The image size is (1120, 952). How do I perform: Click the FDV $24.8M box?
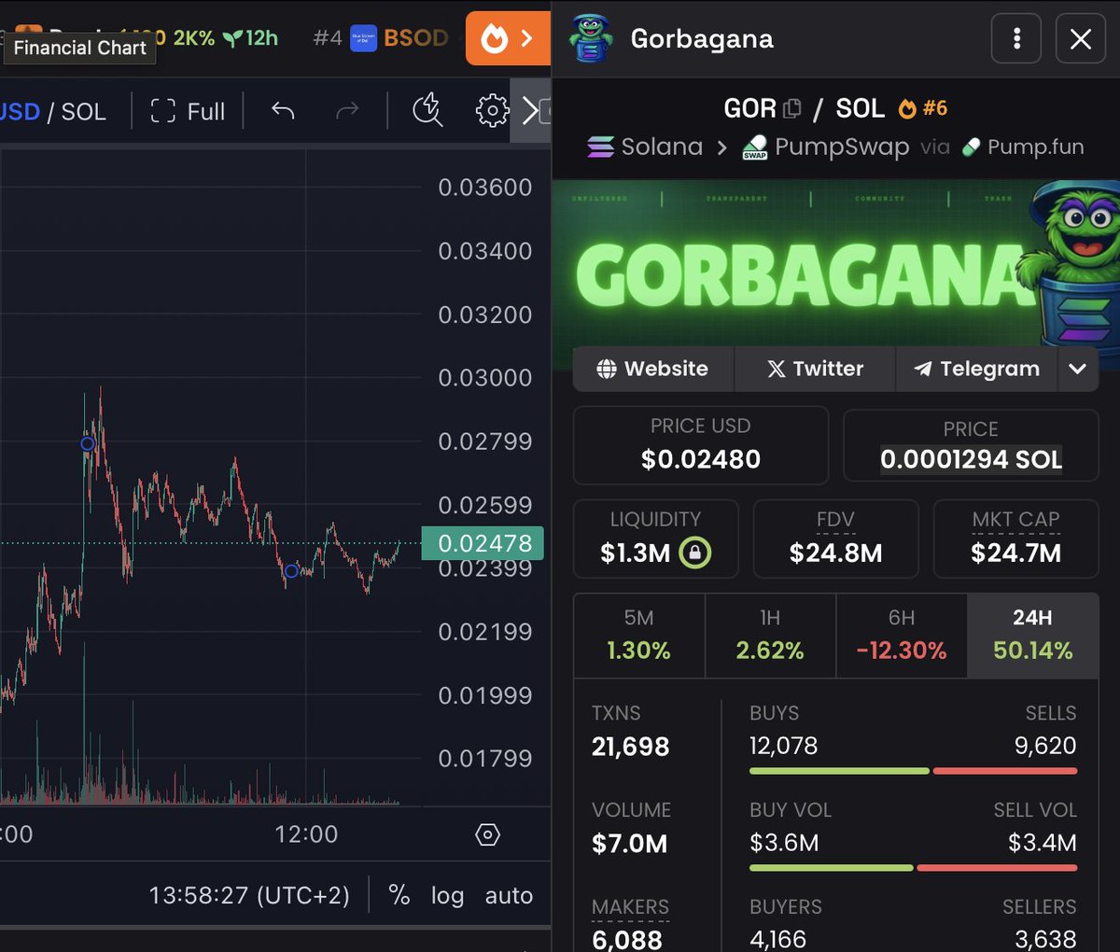(835, 539)
